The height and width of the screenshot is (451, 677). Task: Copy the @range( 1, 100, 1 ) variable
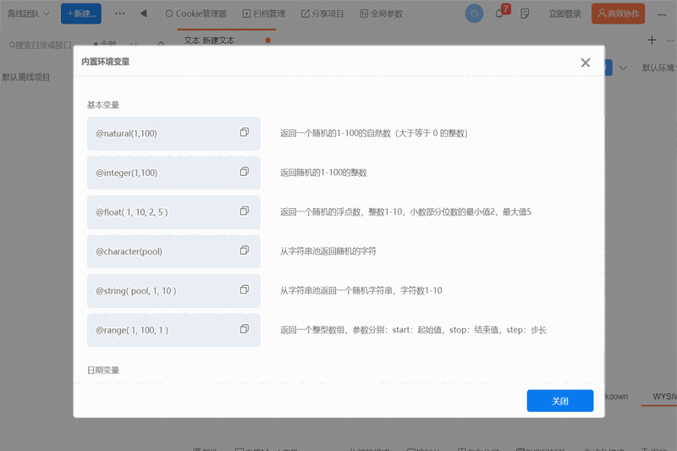pyautogui.click(x=245, y=329)
